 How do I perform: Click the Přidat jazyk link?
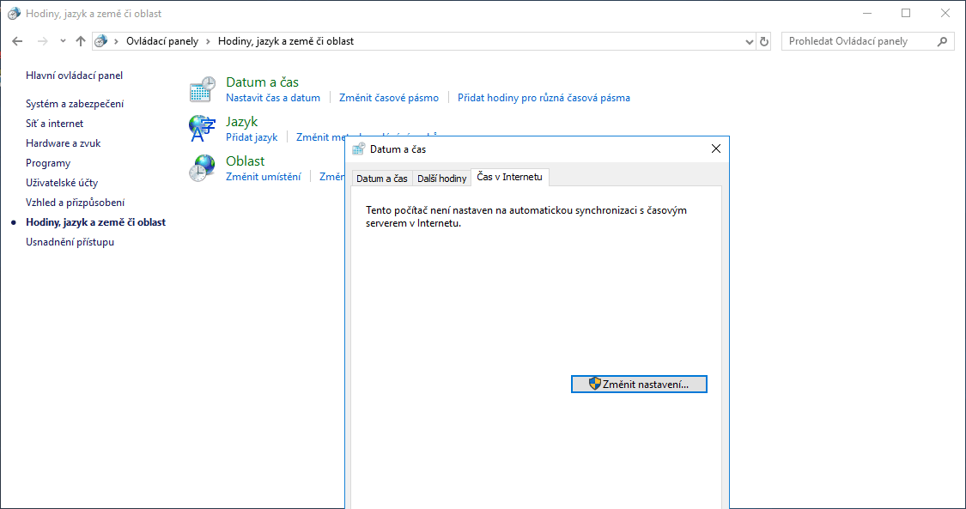coord(252,137)
